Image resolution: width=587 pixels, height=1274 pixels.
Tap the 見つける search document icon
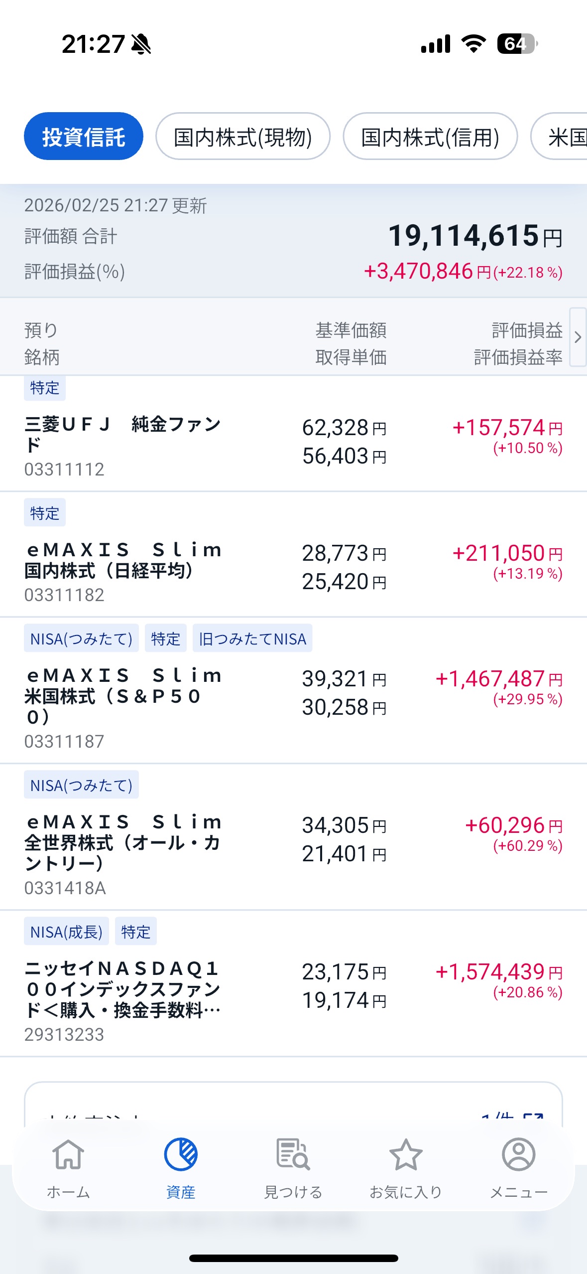(x=293, y=1155)
